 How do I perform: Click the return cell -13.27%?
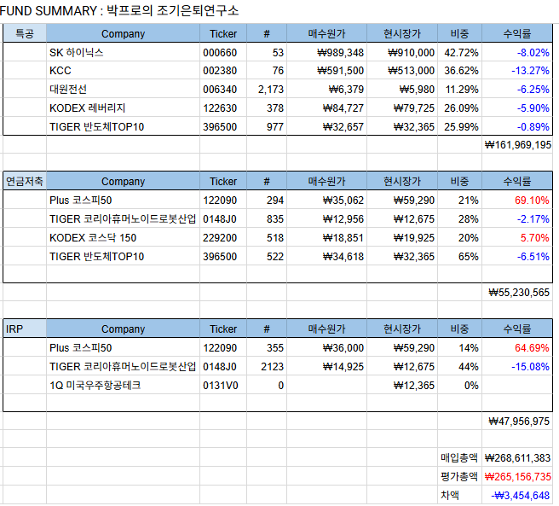point(517,70)
